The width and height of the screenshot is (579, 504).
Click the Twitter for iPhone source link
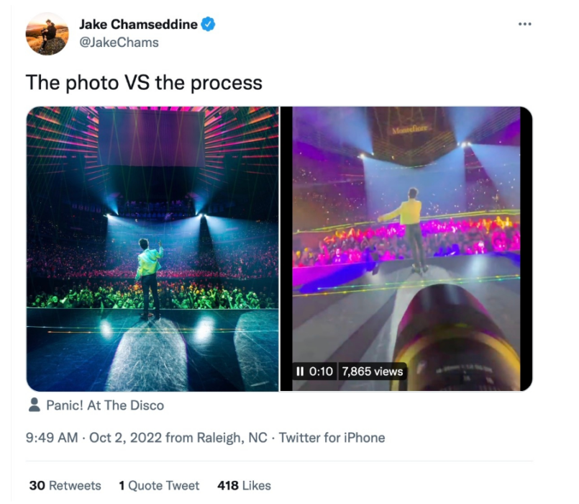click(x=332, y=438)
